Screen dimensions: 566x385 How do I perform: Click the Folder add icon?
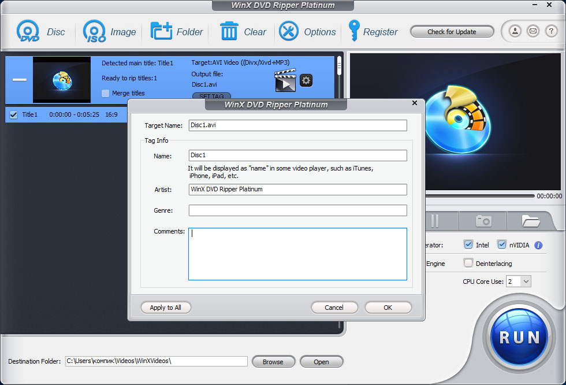[x=161, y=31]
